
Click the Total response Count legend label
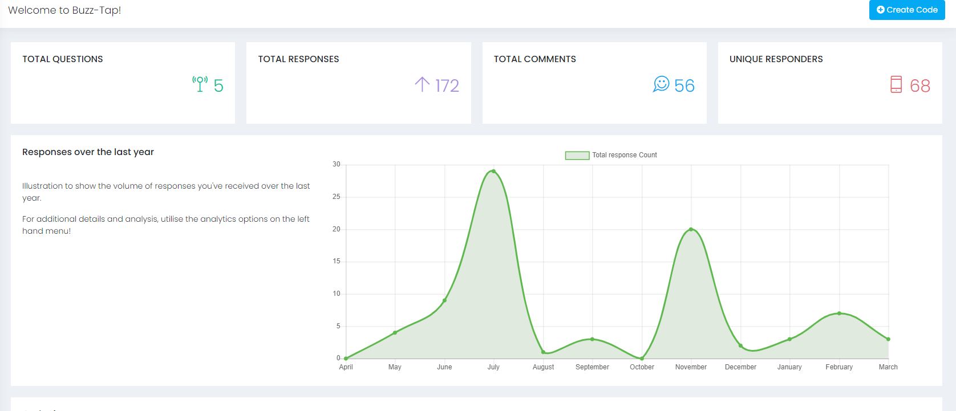click(x=624, y=155)
